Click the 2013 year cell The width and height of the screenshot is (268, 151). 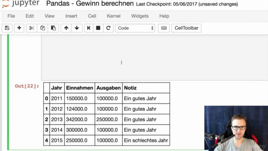[57, 119]
